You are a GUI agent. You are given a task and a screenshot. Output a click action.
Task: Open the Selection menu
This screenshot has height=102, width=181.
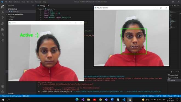[x=17, y=2]
